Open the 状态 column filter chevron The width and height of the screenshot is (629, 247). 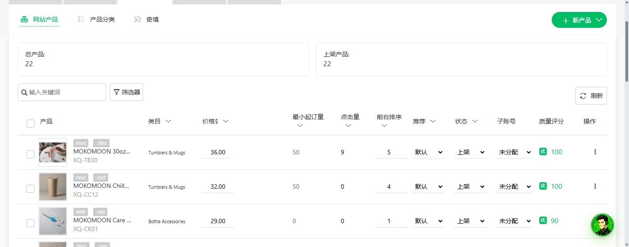point(475,121)
